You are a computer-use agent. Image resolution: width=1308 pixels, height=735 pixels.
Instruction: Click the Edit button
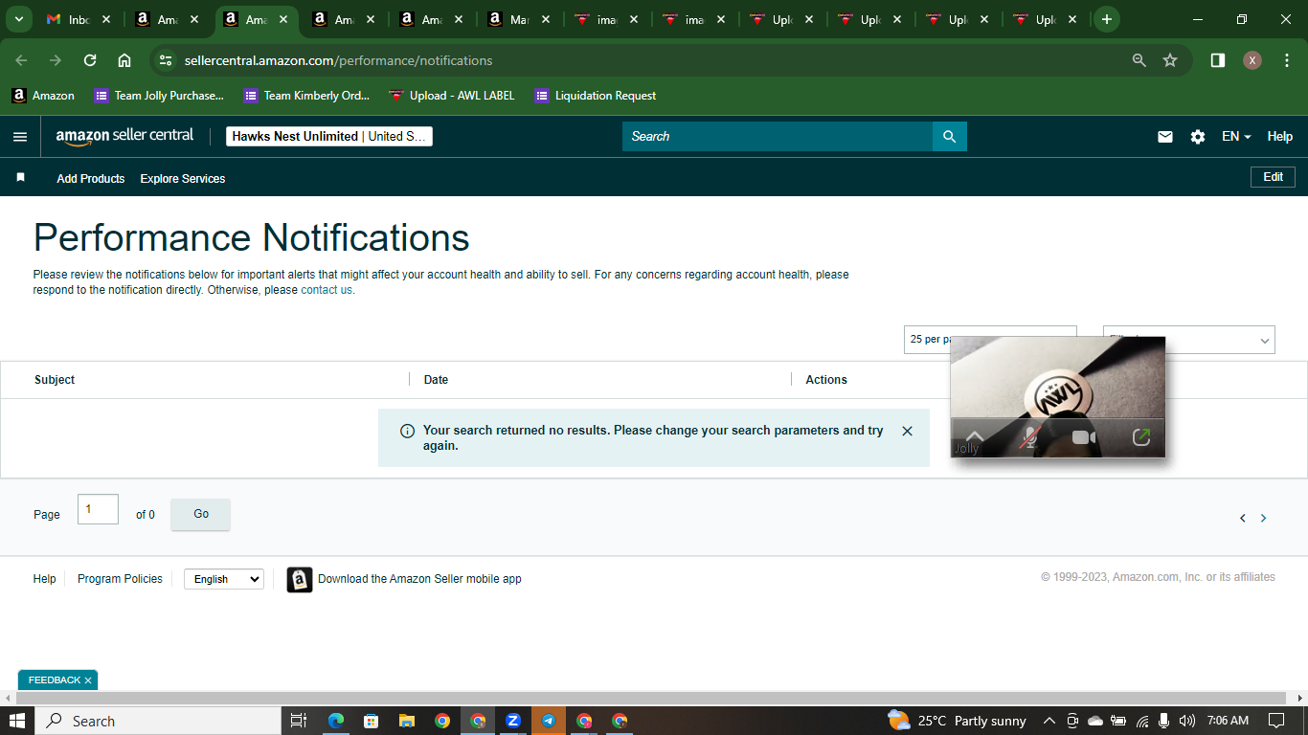click(1274, 177)
